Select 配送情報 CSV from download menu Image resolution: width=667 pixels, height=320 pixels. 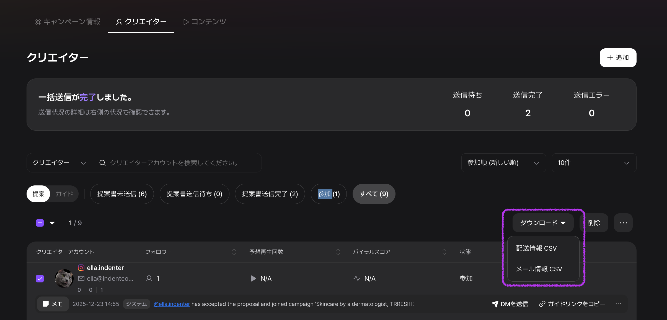(x=536, y=248)
